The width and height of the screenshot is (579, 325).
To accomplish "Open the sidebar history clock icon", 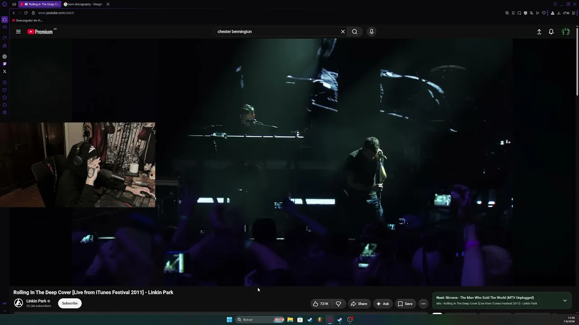I will coord(5,97).
